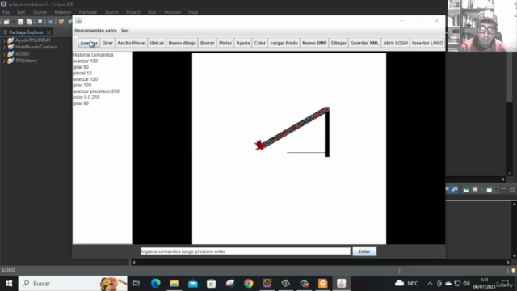This screenshot has height=291, width=517.
Task: Click the Pintar toolbar button
Action: click(x=225, y=43)
